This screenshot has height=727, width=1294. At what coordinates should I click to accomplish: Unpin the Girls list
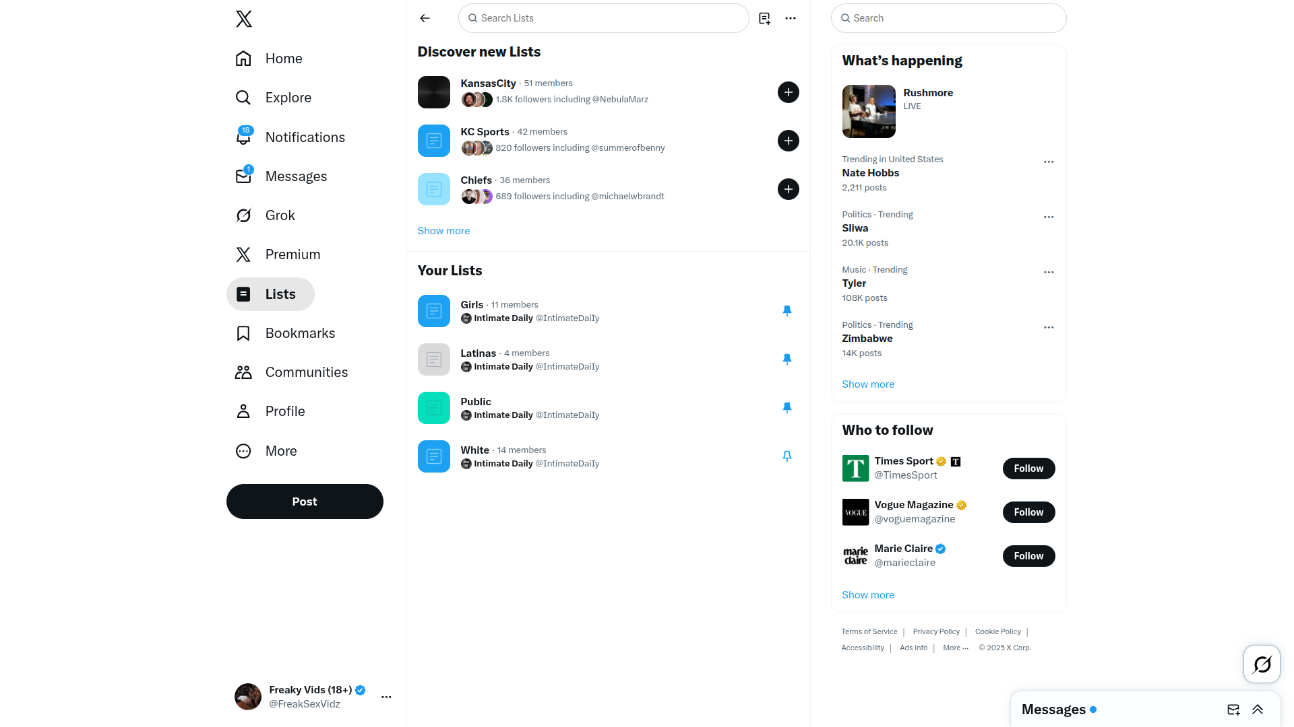[x=787, y=310]
